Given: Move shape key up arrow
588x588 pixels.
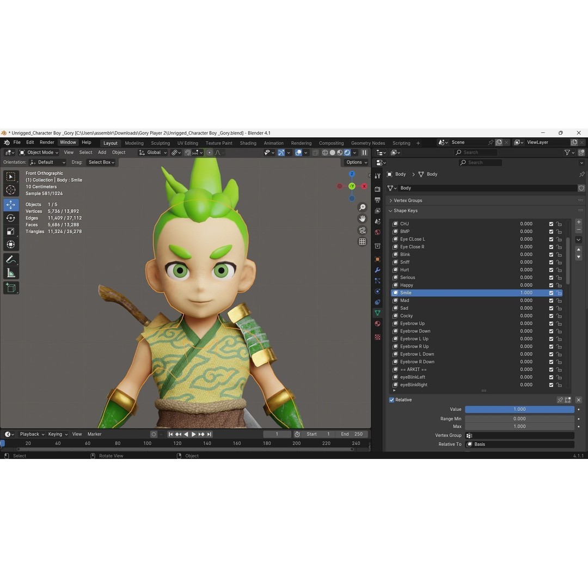Looking at the screenshot, I should pos(579,249).
